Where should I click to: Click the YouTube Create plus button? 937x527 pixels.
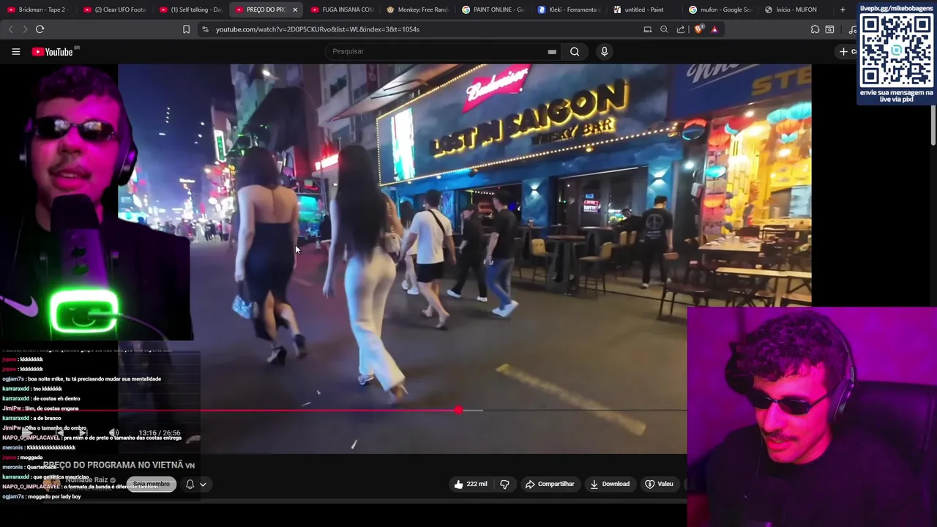tap(845, 51)
